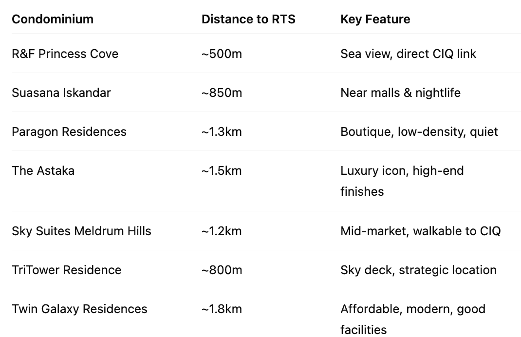Image resolution: width=521 pixels, height=337 pixels.
Task: Click the ~850m distance value
Action: tap(222, 93)
